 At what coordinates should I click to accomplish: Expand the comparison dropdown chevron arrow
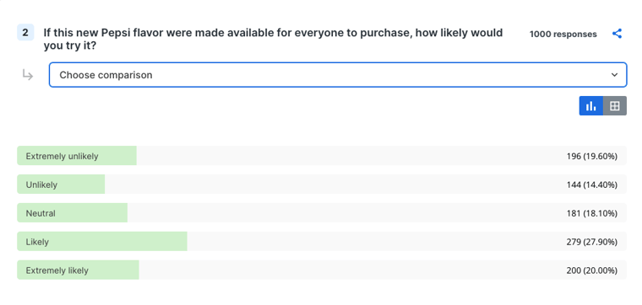click(x=614, y=75)
